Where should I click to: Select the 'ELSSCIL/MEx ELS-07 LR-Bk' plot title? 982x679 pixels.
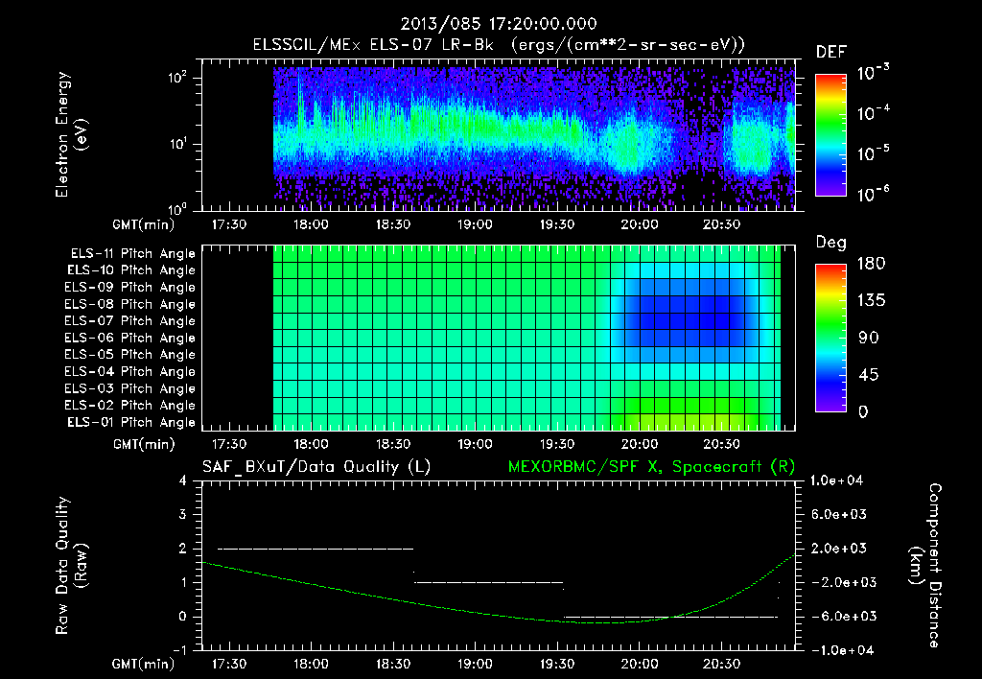(373, 45)
